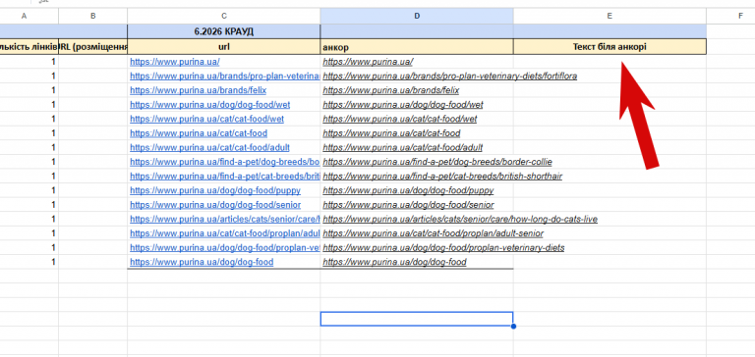Select anchor cell brands/felix

click(x=417, y=90)
